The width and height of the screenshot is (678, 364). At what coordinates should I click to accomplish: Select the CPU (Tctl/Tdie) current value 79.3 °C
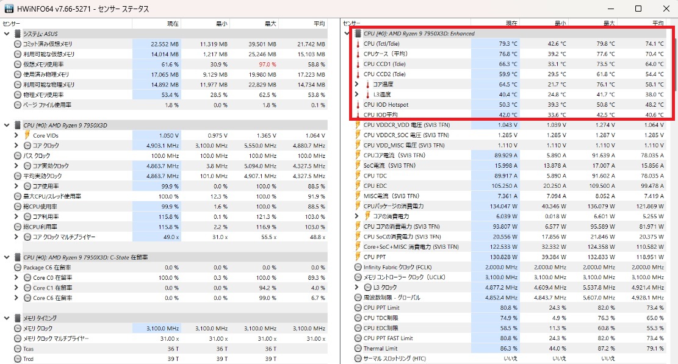(x=508, y=44)
